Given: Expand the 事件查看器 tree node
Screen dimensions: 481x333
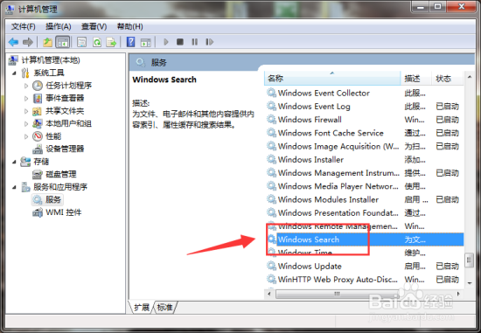Looking at the screenshot, I should pyautogui.click(x=26, y=99).
